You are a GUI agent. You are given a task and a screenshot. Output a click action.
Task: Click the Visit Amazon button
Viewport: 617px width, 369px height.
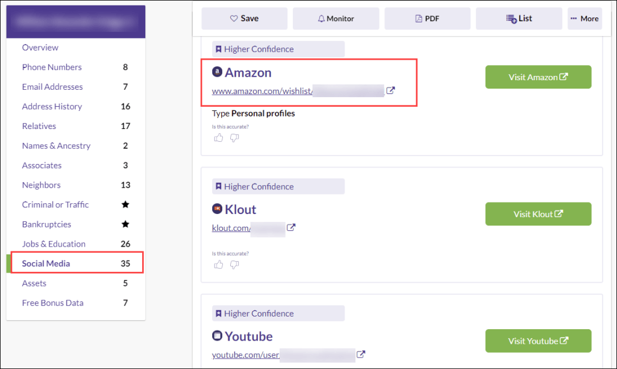[x=538, y=77]
